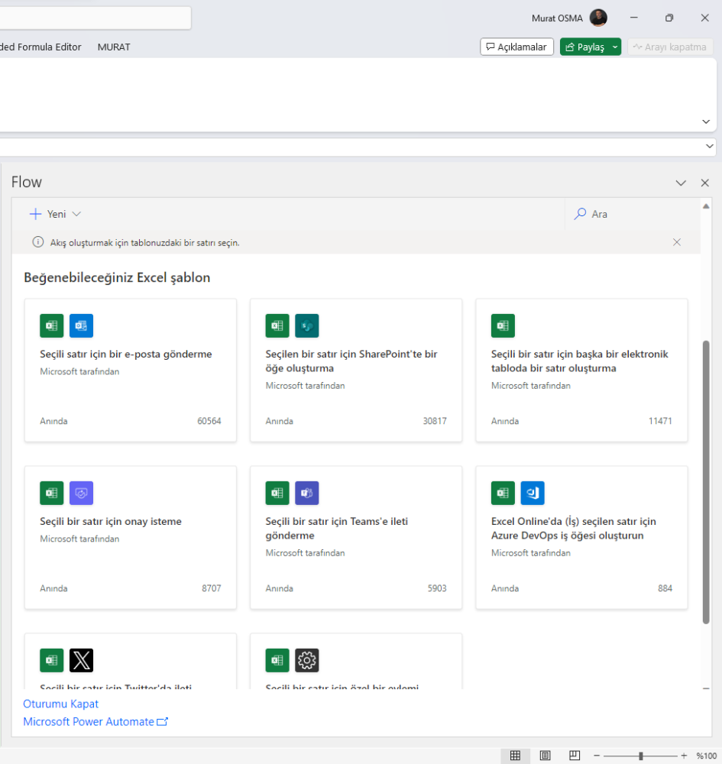The width and height of the screenshot is (722, 764).
Task: Click Excel icon on SharePoint öğe oluşturma card
Action: click(277, 325)
